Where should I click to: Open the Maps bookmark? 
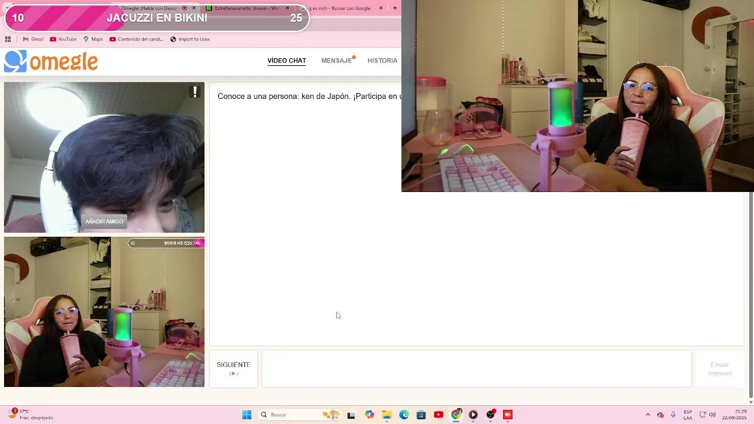93,39
